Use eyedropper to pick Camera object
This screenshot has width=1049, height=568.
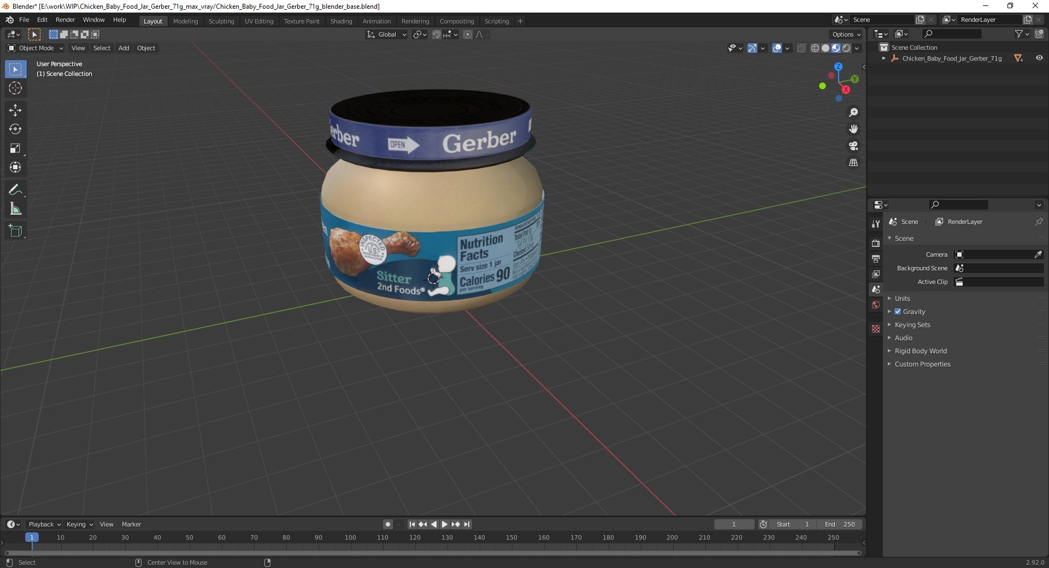1038,255
